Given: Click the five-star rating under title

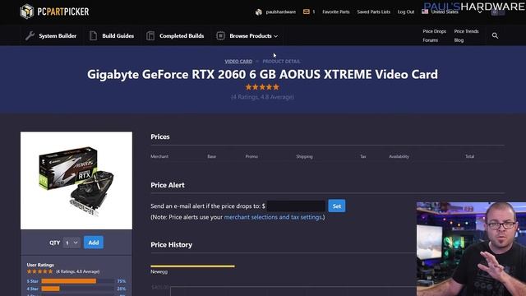Looking at the screenshot, I should (262, 87).
